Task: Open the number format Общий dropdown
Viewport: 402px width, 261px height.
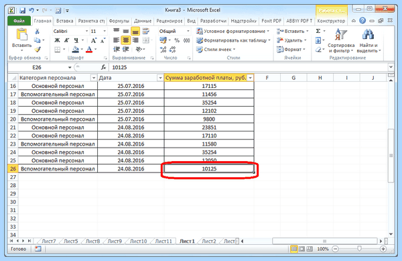Action: [188, 31]
